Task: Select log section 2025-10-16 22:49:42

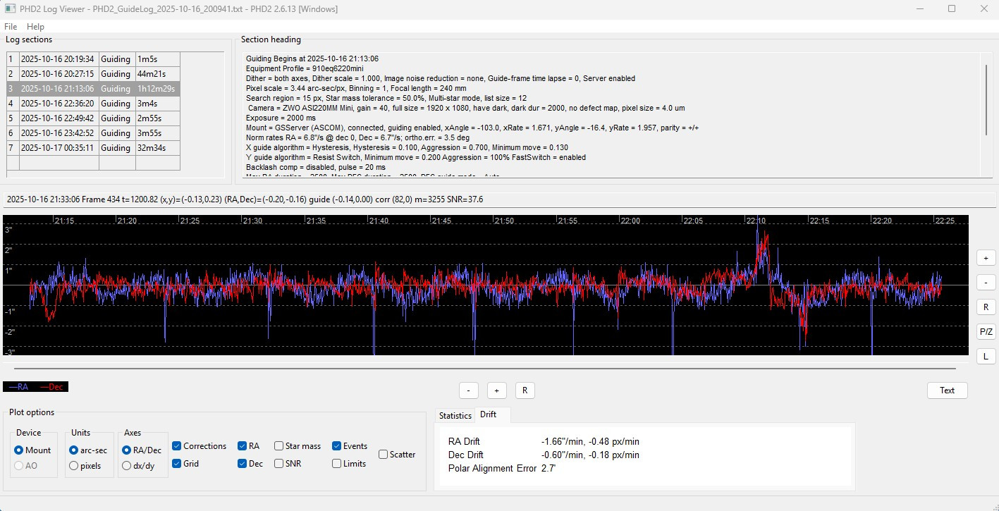Action: [x=93, y=118]
